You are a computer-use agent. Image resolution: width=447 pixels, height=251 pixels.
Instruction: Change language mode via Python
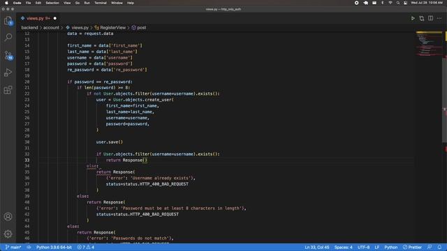click(x=391, y=248)
